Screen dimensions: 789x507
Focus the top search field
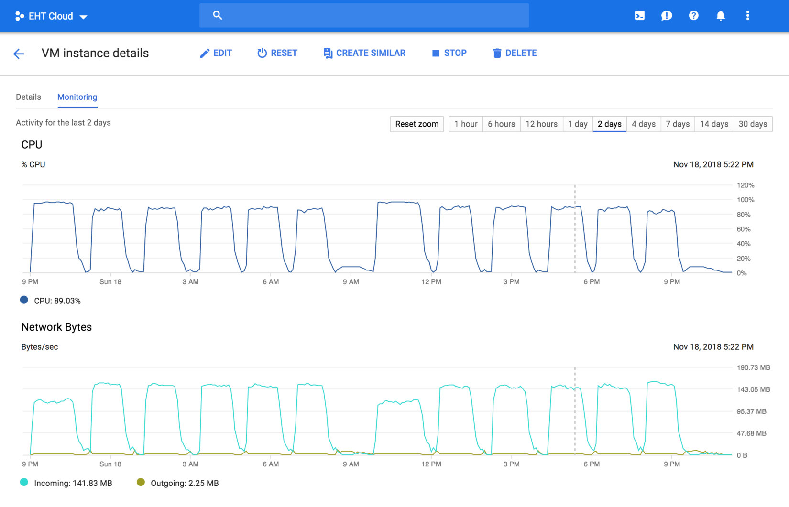pos(364,15)
